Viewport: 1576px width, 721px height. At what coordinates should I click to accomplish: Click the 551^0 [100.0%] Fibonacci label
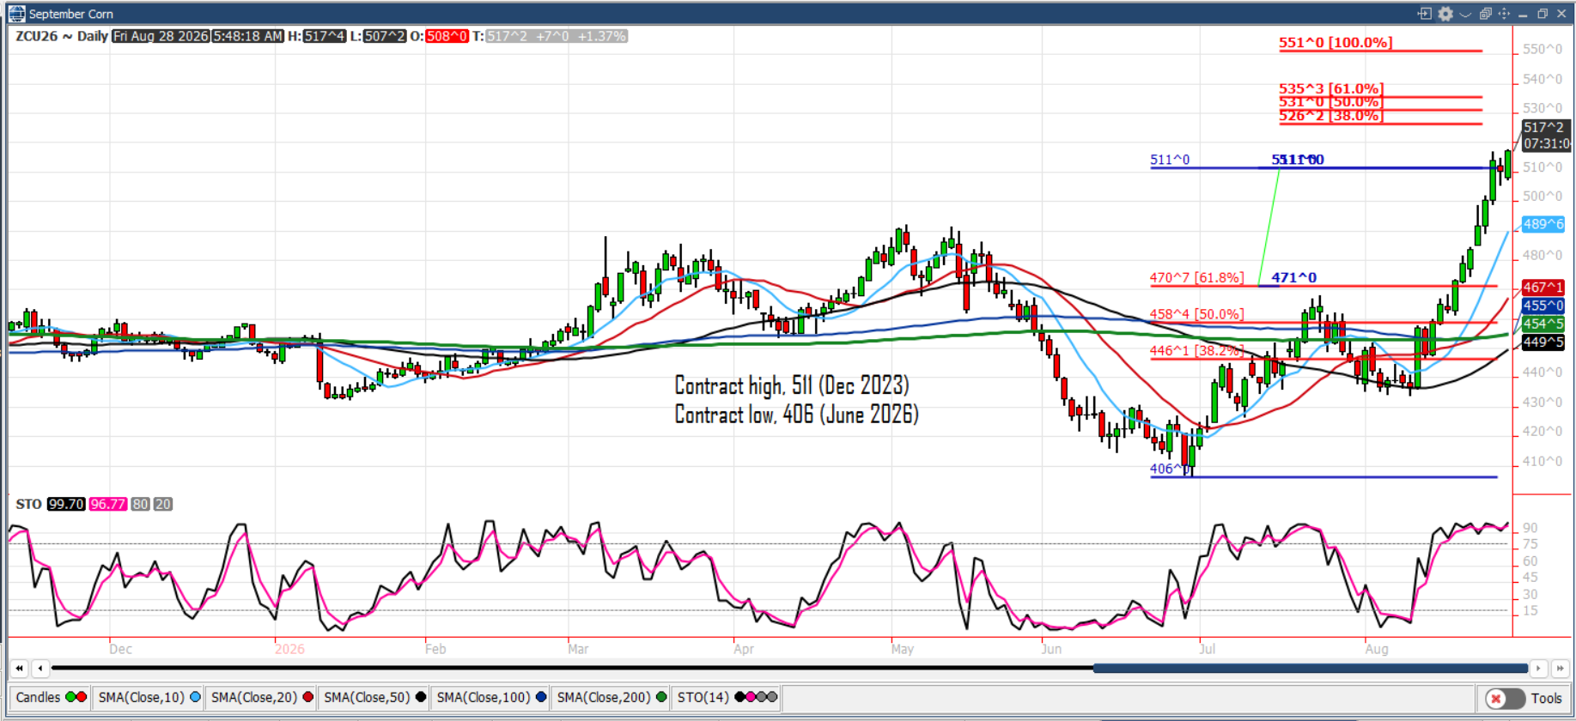coord(1336,42)
